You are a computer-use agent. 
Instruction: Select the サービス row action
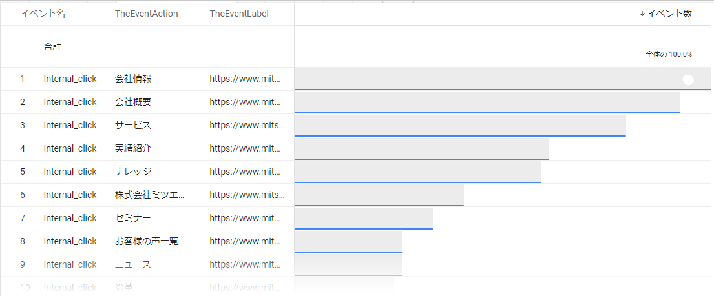coord(133,125)
